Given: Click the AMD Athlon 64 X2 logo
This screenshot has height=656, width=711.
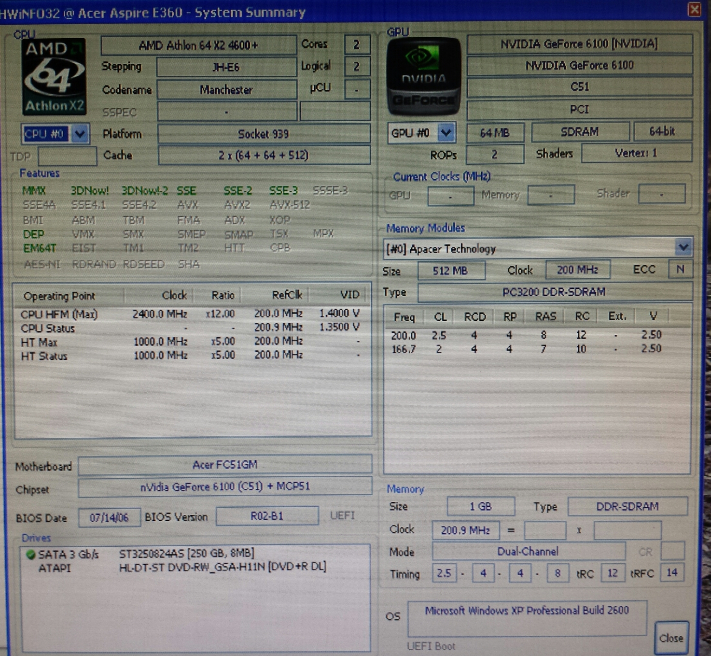Looking at the screenshot, I should pos(54,77).
